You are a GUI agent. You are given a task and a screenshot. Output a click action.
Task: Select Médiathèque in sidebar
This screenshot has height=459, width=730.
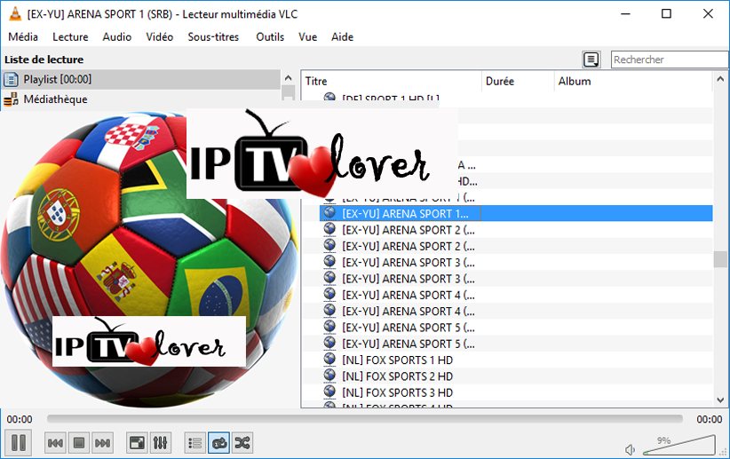[x=141, y=99]
